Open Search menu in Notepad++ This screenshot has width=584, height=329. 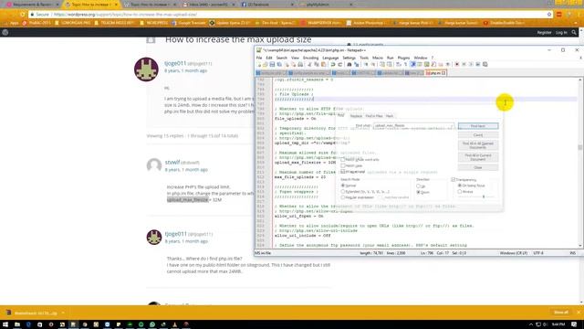tap(282, 58)
